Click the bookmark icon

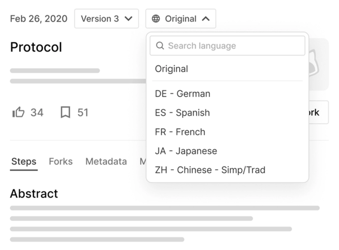[65, 112]
